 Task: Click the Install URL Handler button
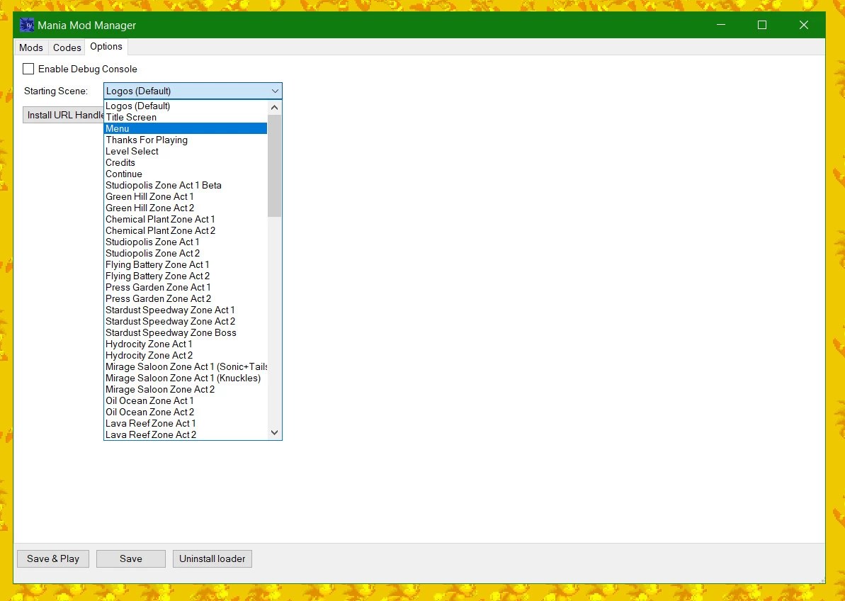(x=64, y=115)
